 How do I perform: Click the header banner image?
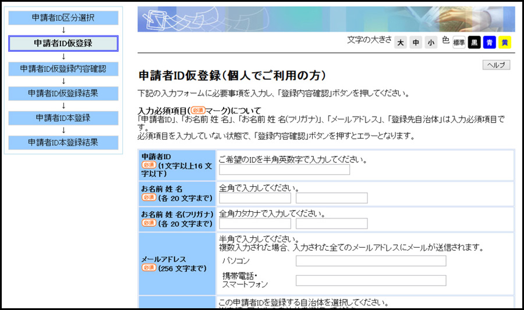(326, 19)
